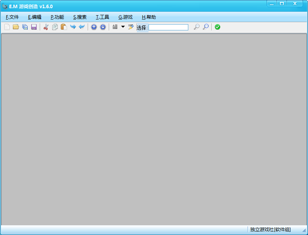
Task: Open a file with the folder icon
Action: [x=16, y=27]
